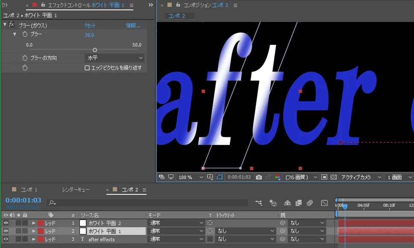Open track matte dropdown for ホワイト 平面 1

tap(246, 231)
